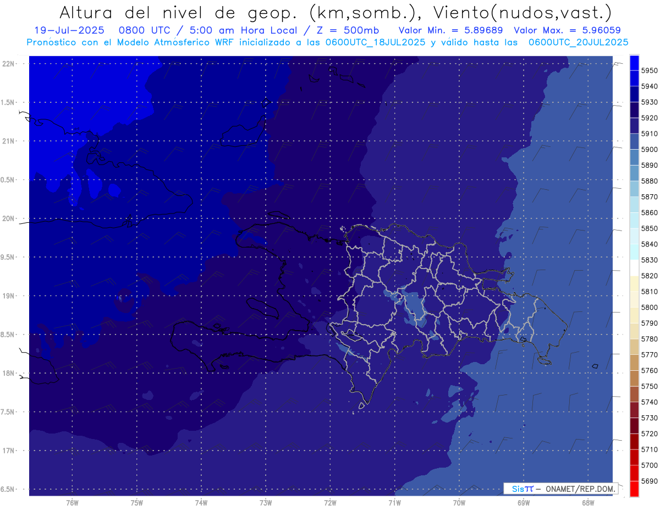Select the '5740' legend value
The height and width of the screenshot is (510, 660).
point(650,402)
